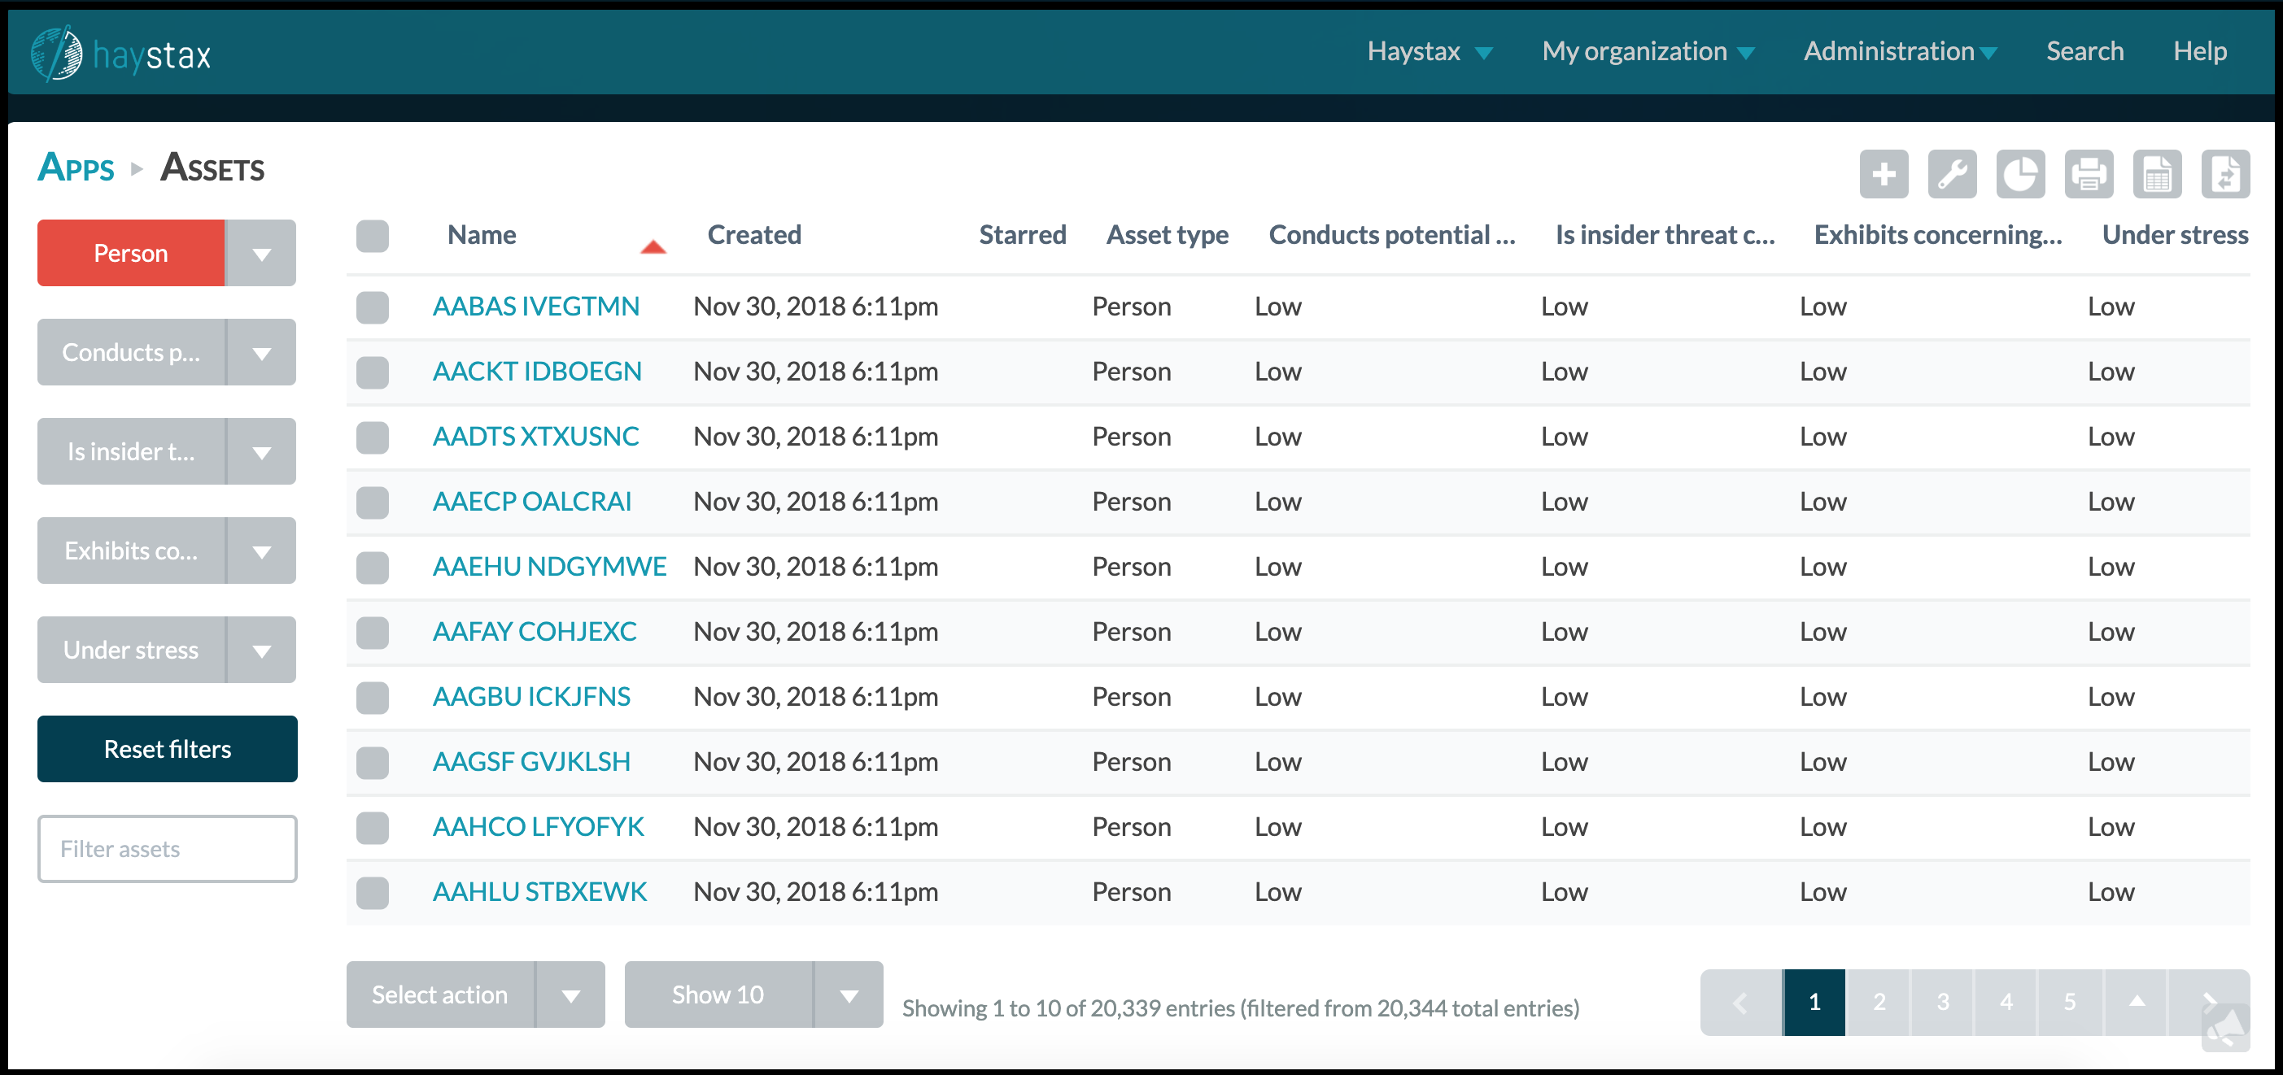2283x1075 pixels.
Task: Open the Select action dropdown arrow
Action: 571,994
